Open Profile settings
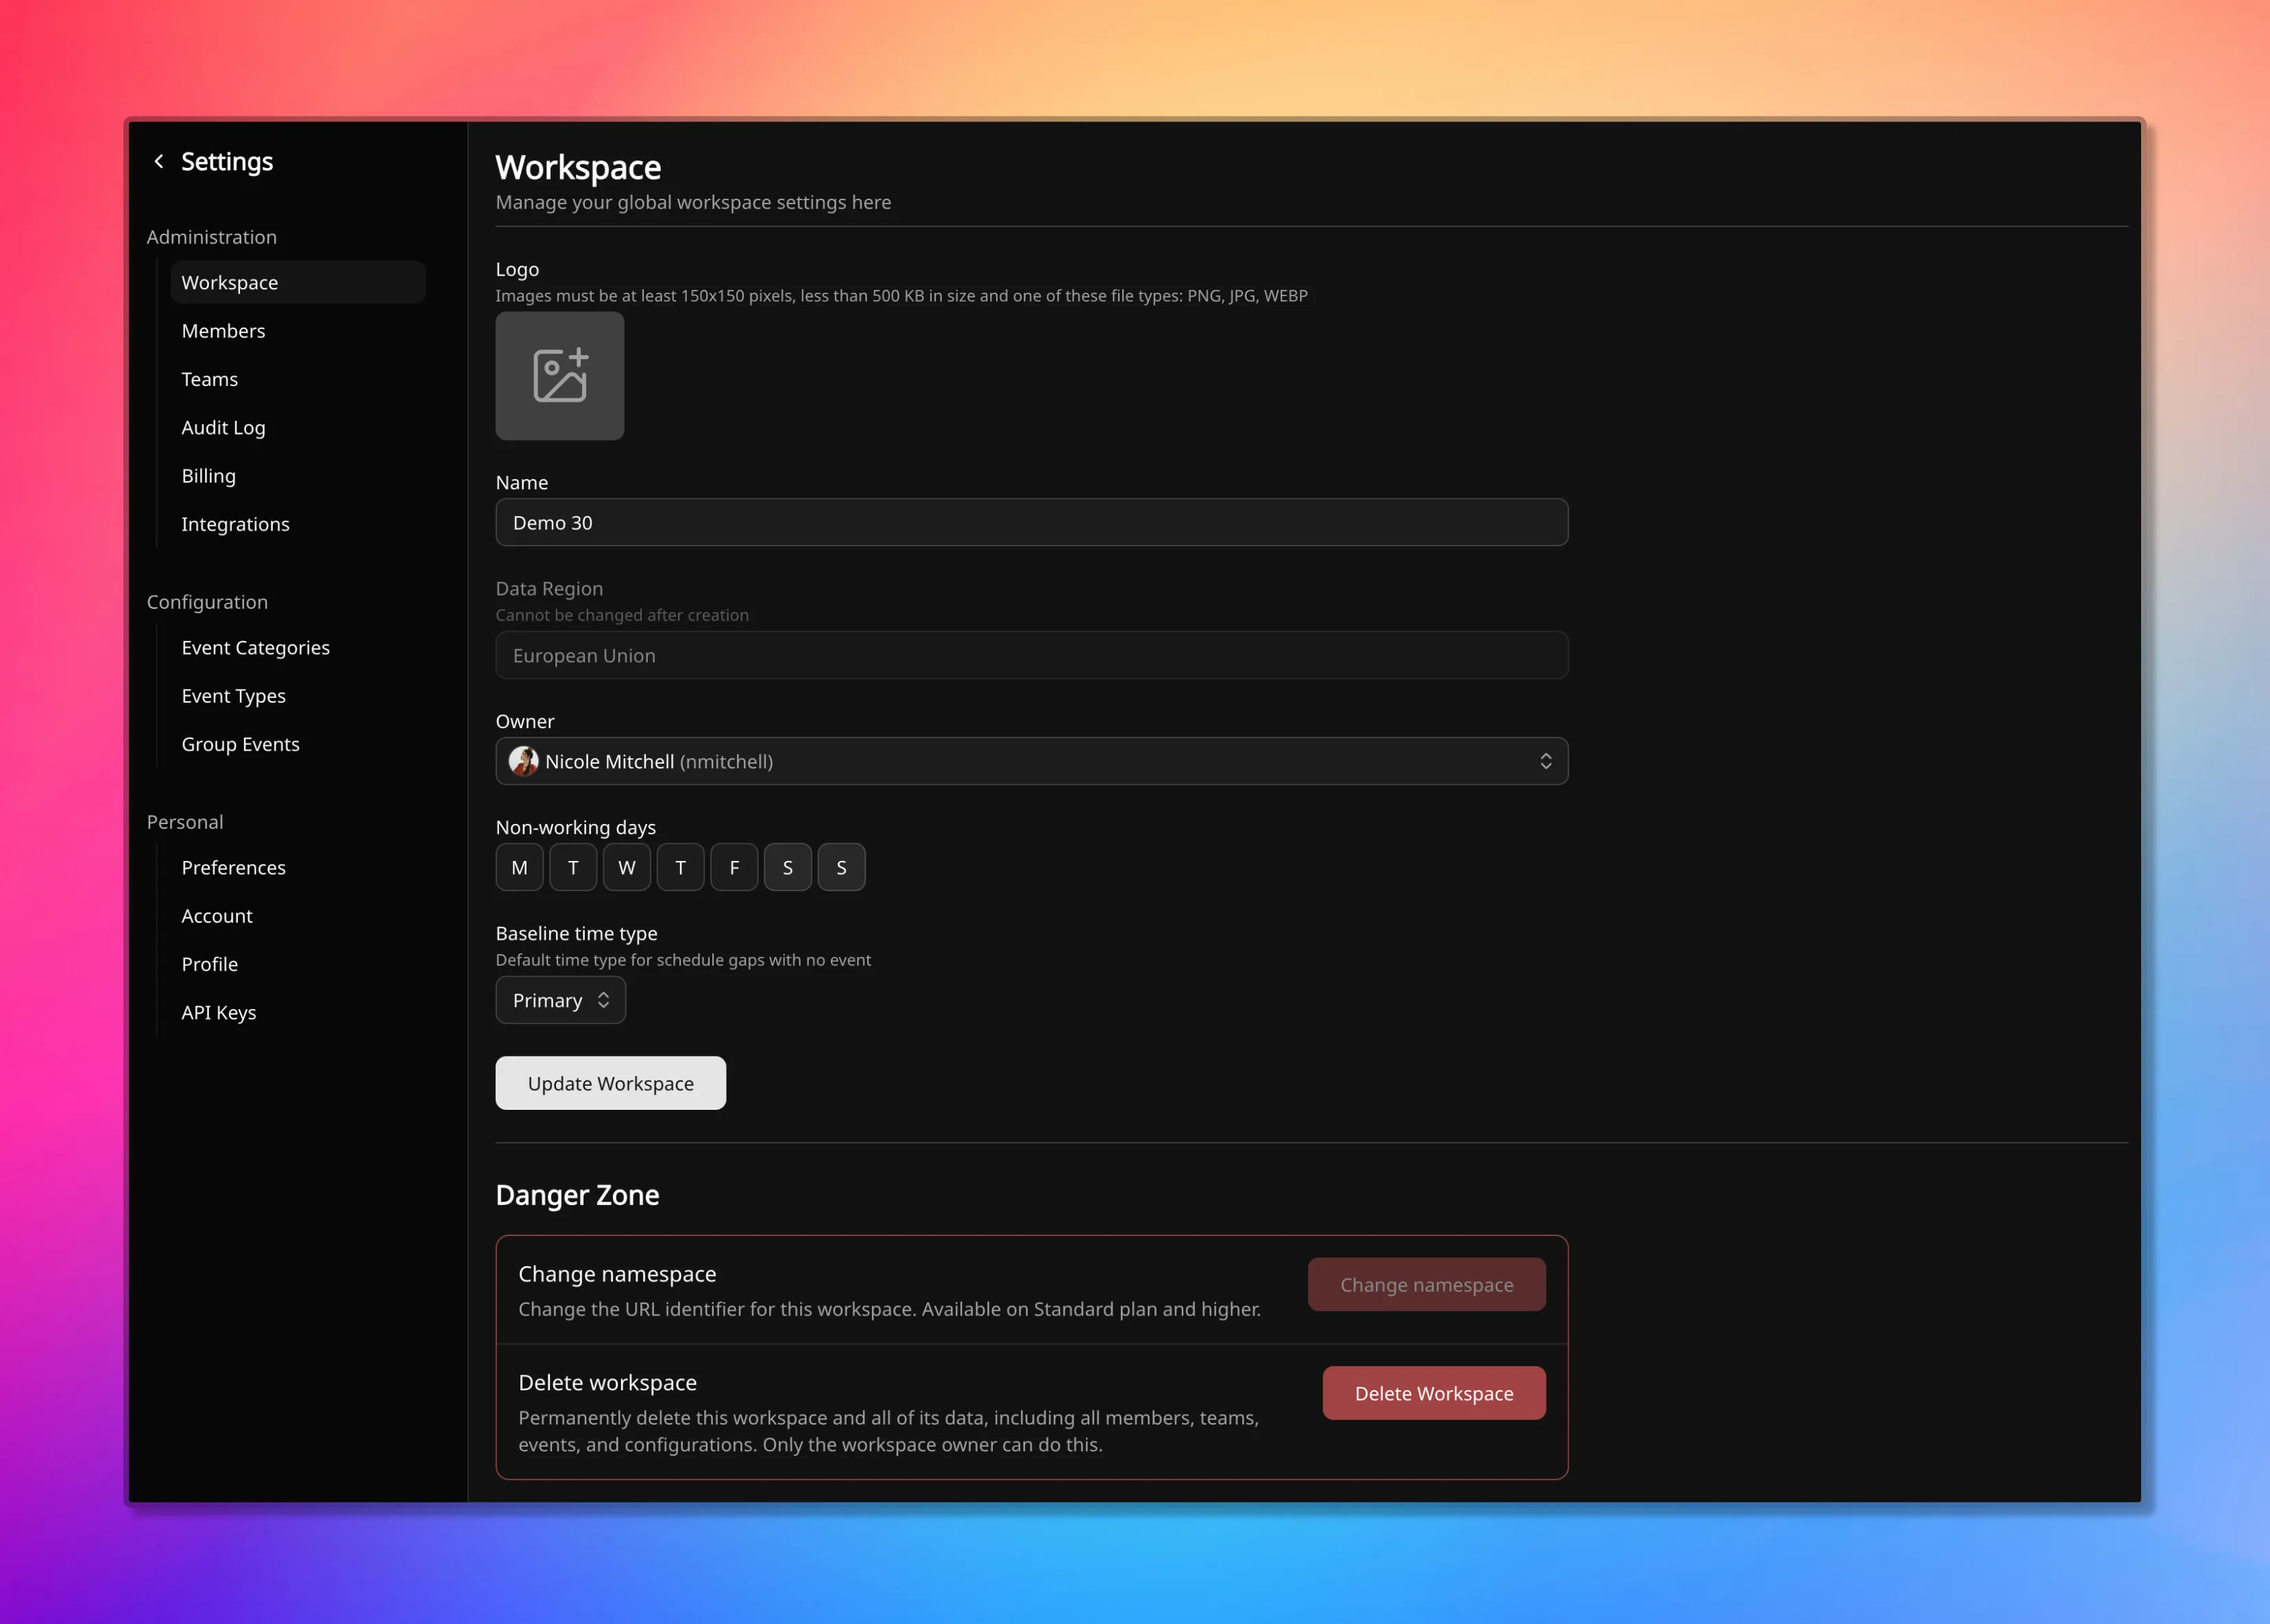 (298, 965)
